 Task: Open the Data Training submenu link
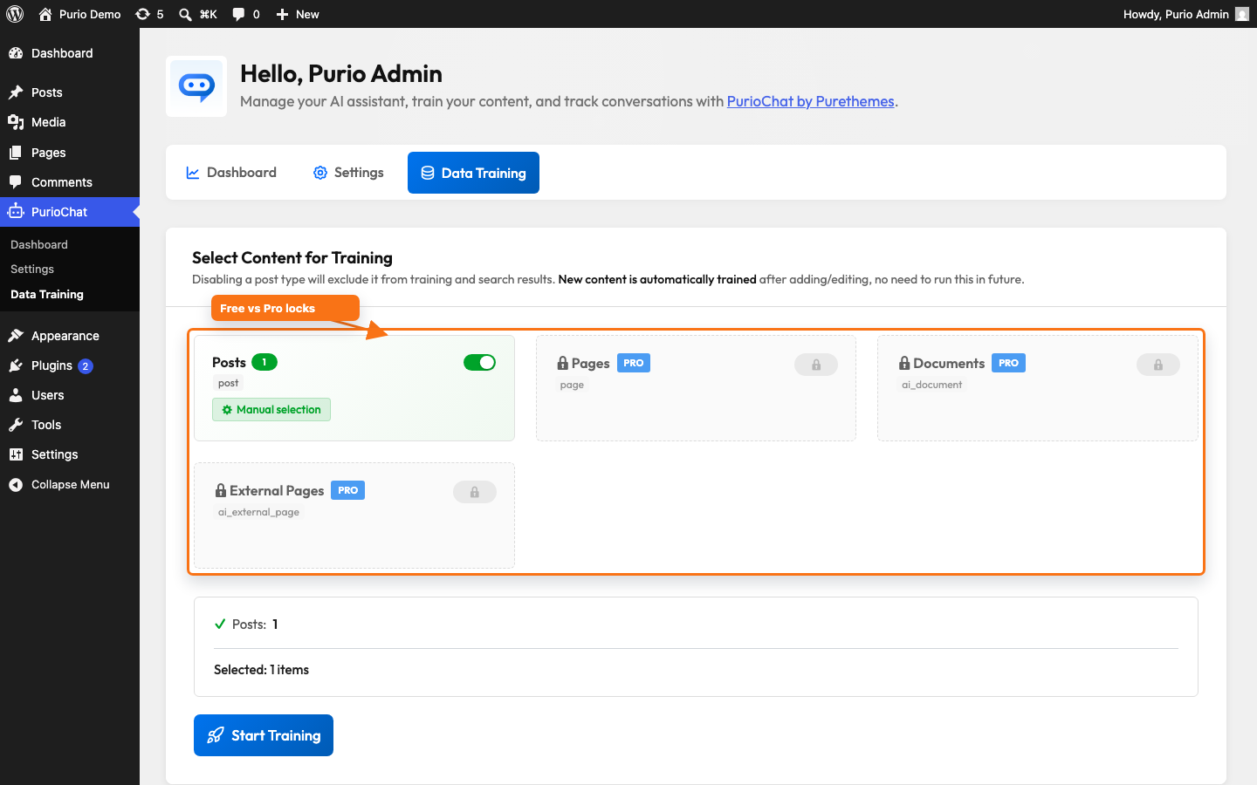click(47, 295)
